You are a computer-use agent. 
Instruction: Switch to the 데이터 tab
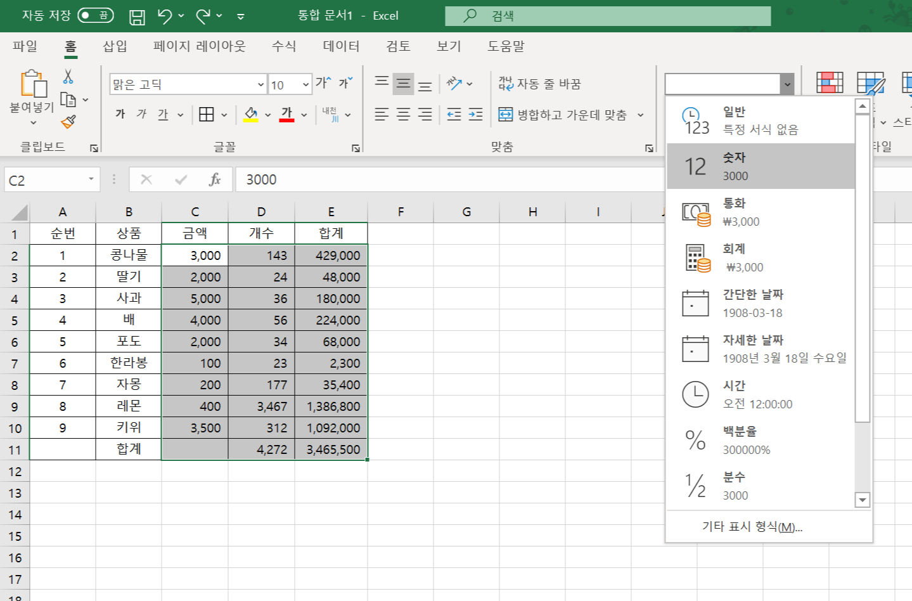tap(341, 46)
